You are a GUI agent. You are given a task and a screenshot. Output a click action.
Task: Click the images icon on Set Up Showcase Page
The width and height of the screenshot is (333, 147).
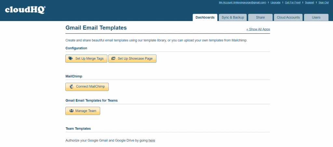point(113,58)
